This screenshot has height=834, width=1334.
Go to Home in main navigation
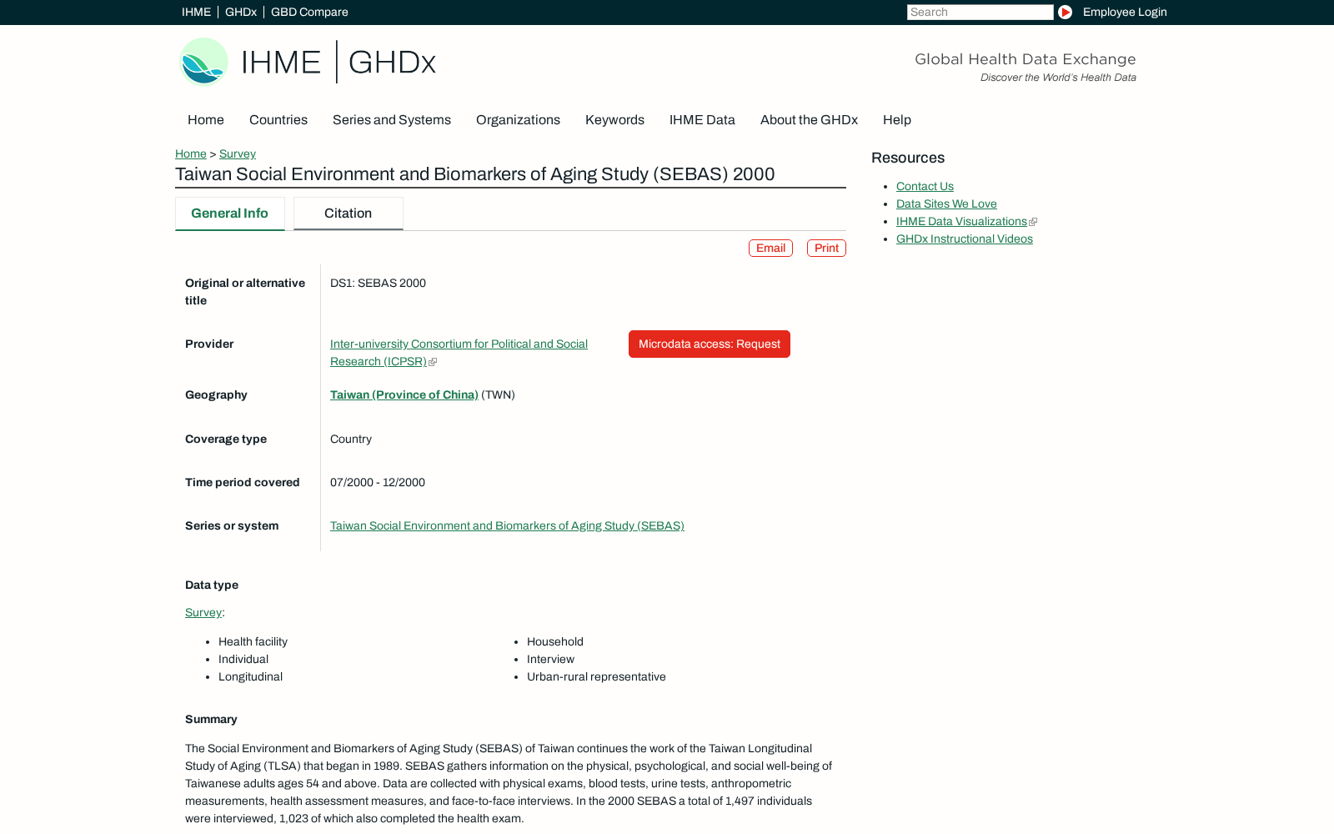coord(206,120)
